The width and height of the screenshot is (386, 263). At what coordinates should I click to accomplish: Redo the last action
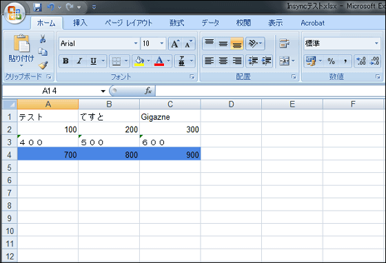[x=70, y=7]
